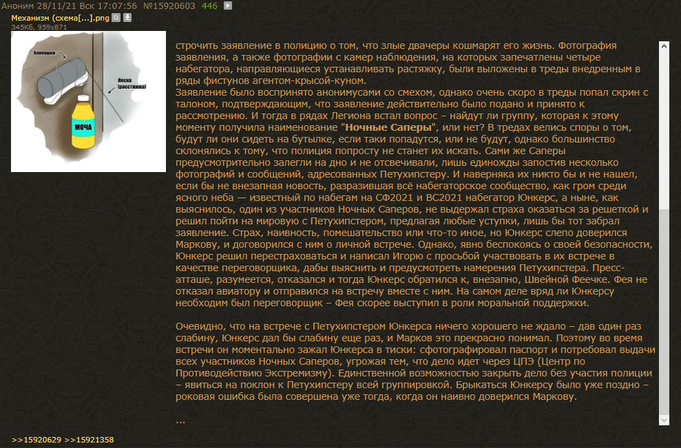Click post number №15920603
This screenshot has height=448, width=681.
[169, 6]
